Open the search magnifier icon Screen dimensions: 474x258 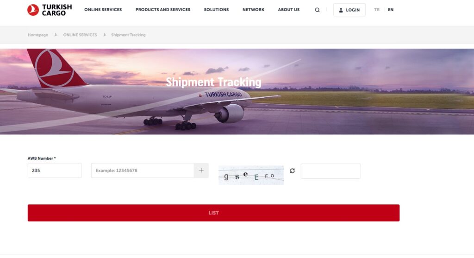point(317,10)
